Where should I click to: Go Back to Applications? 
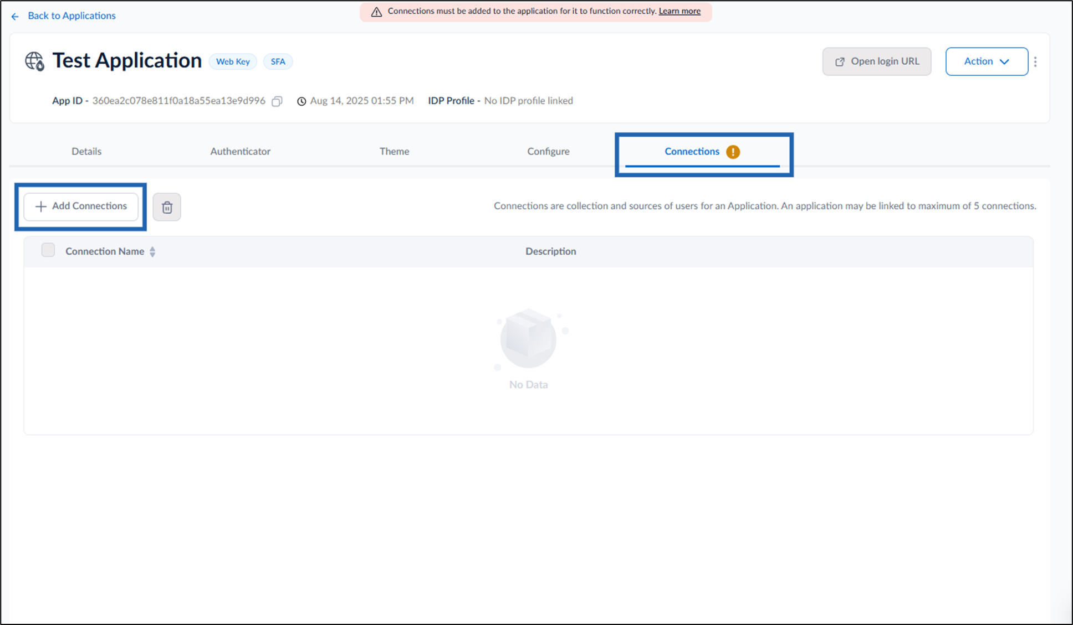[x=71, y=16]
